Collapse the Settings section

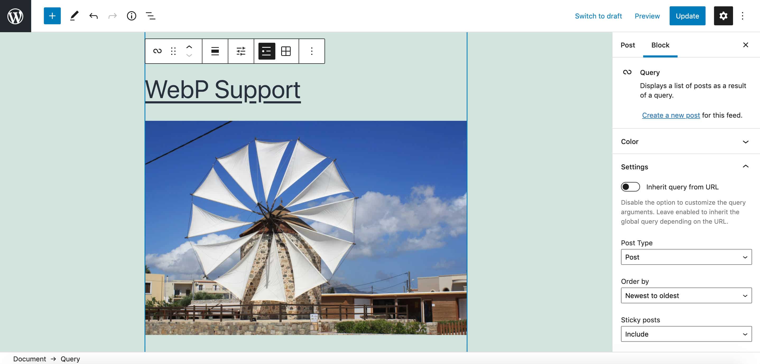[x=744, y=166]
